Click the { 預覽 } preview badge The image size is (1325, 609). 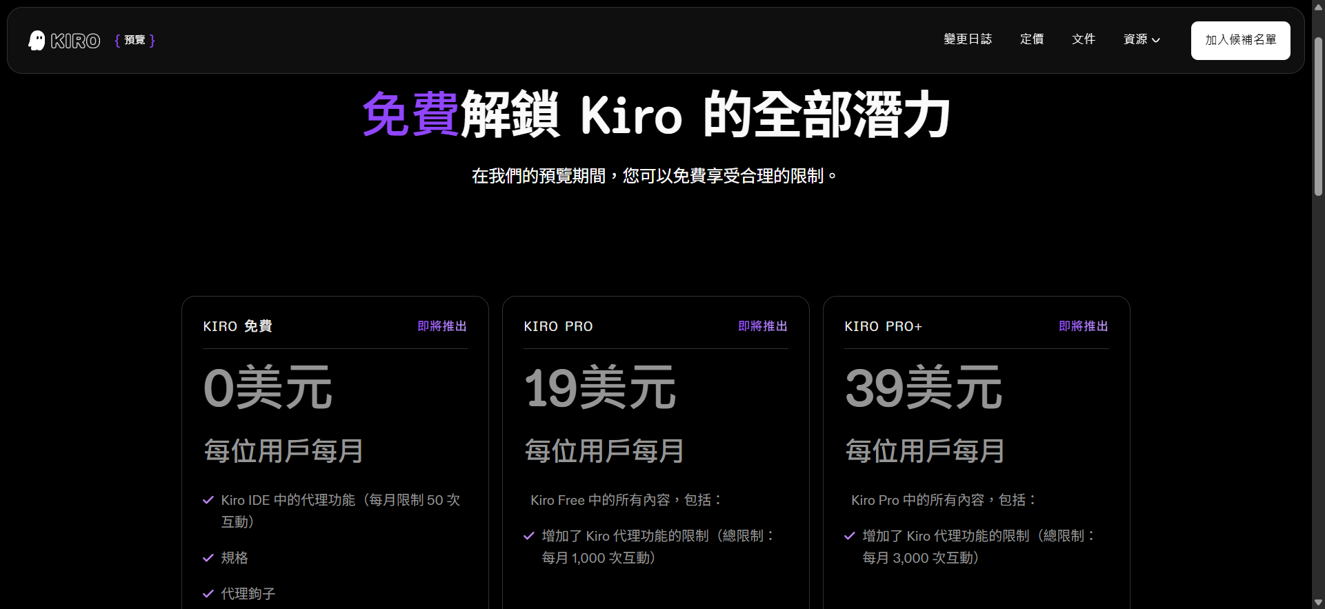tap(135, 40)
